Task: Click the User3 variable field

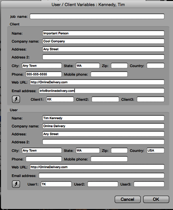Action: coord(149,184)
